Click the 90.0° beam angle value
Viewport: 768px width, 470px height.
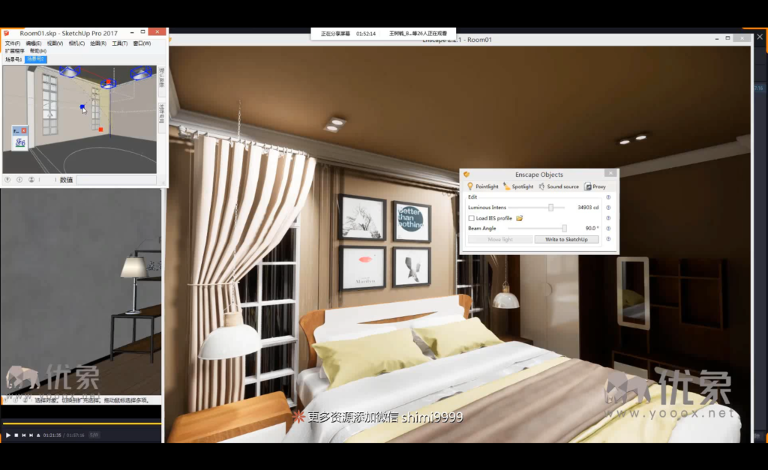[592, 229]
